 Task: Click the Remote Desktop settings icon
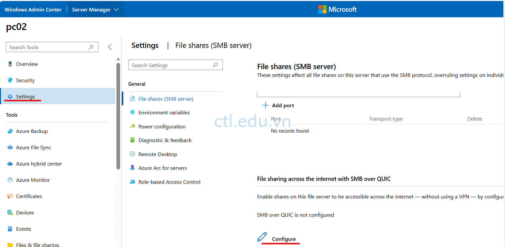132,154
